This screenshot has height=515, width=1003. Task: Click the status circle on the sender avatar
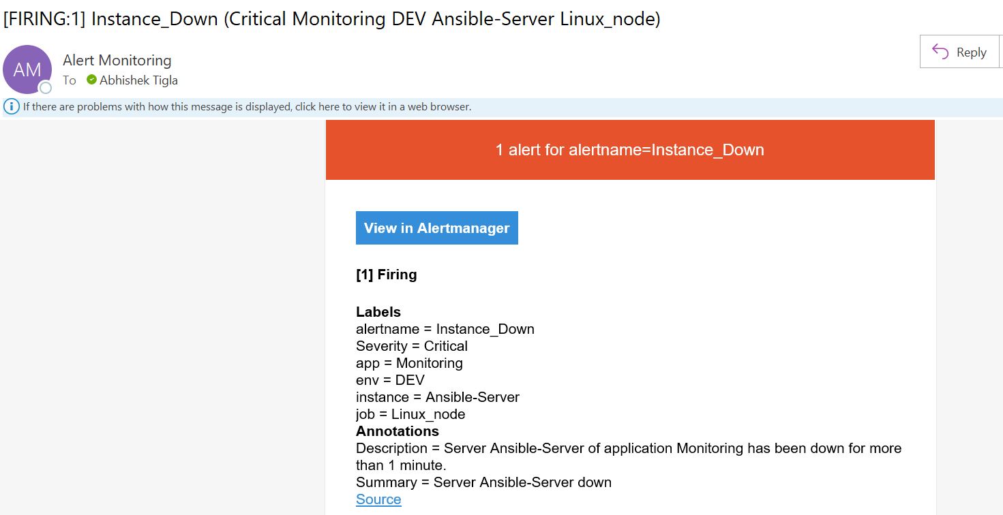44,87
